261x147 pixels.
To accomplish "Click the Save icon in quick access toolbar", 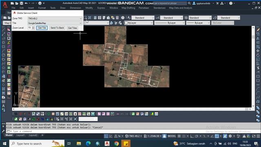I will (22, 3).
